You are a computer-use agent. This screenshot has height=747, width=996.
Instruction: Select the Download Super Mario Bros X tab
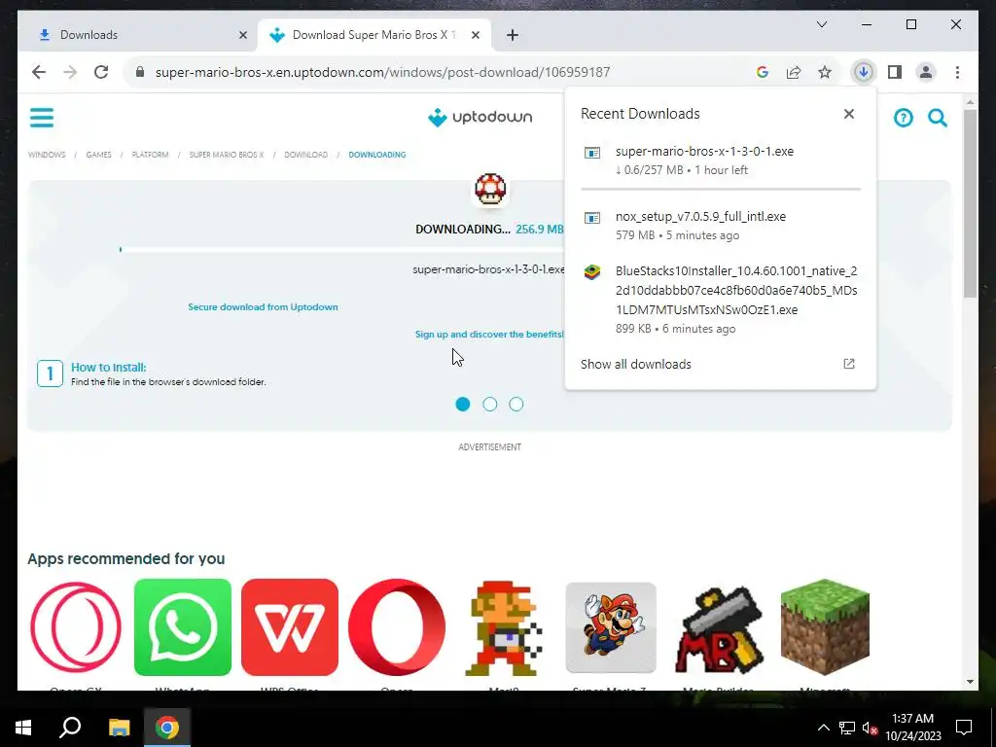tap(373, 35)
